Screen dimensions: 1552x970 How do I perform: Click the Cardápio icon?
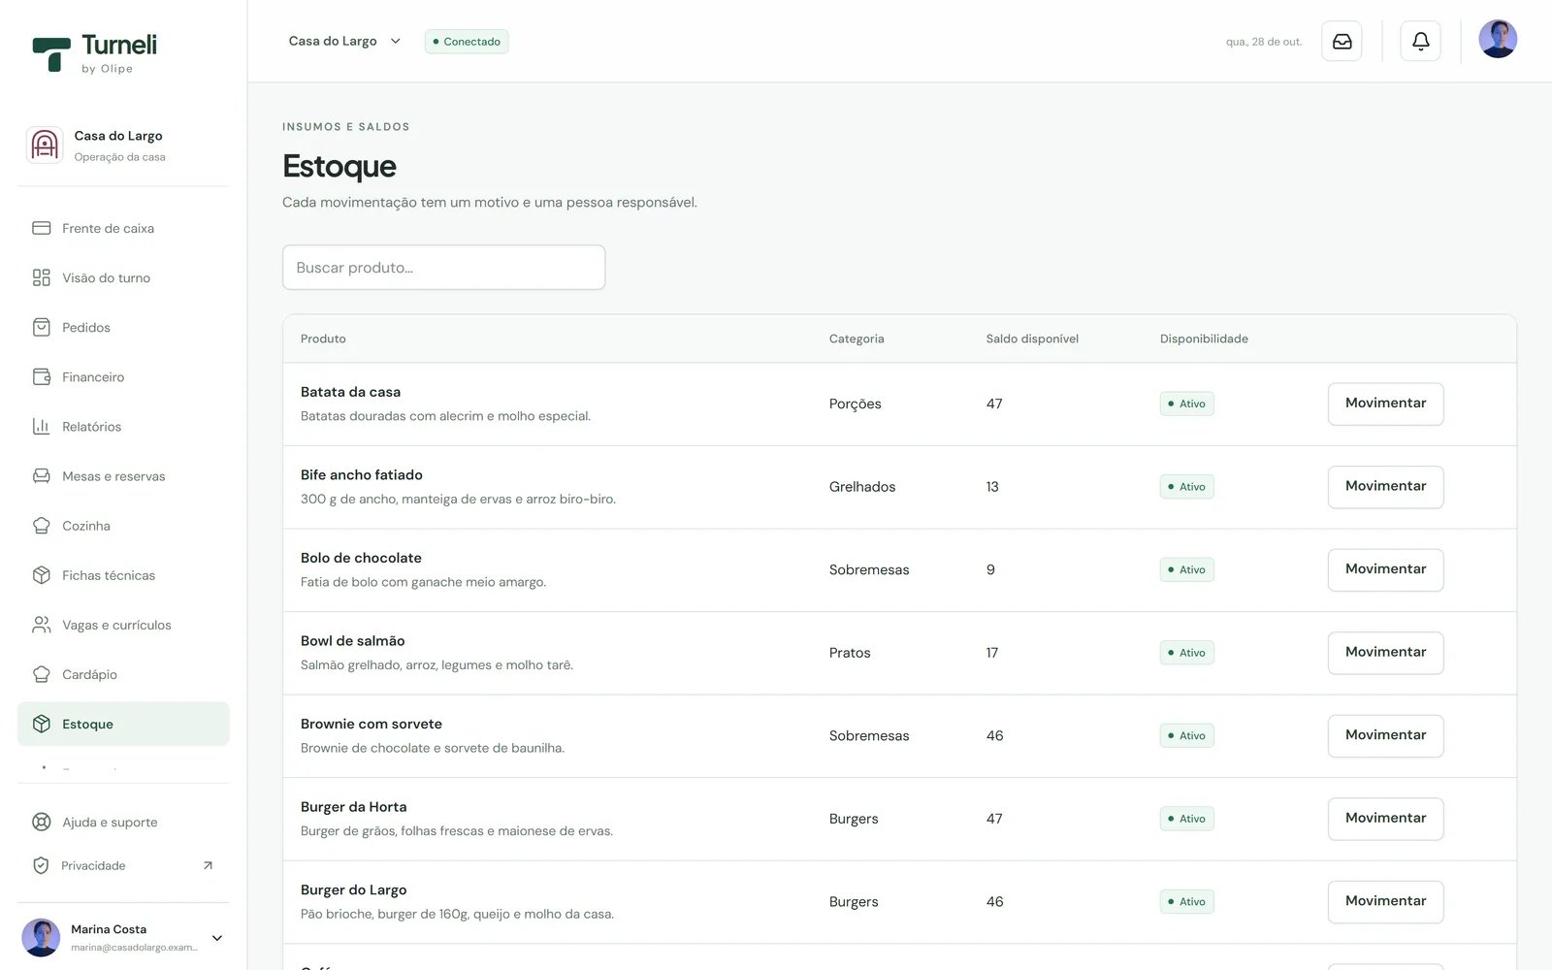pos(41,674)
